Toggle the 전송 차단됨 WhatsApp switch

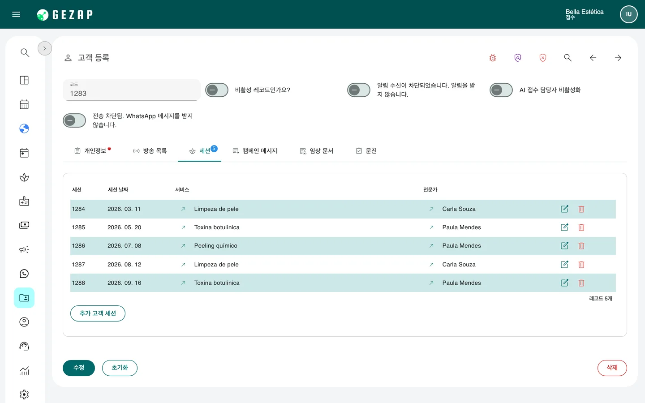pos(74,120)
